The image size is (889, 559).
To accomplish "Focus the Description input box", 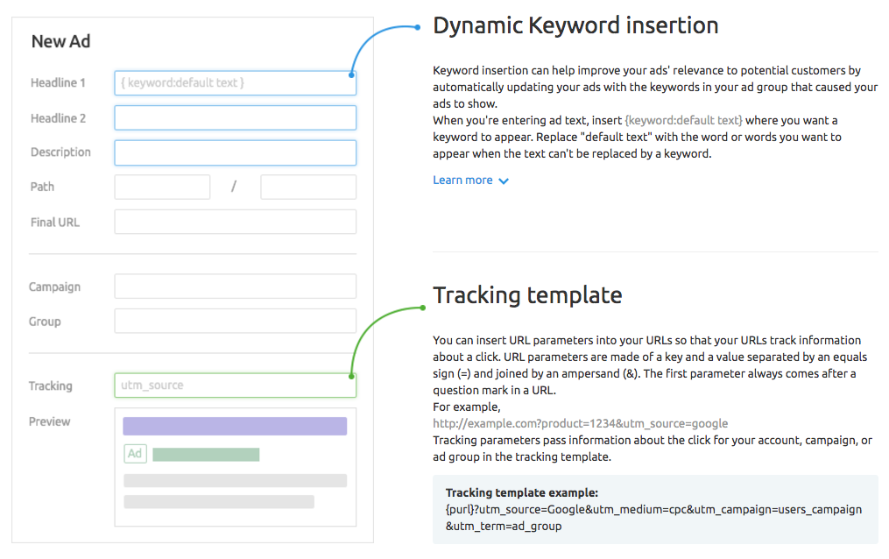I will pos(235,152).
